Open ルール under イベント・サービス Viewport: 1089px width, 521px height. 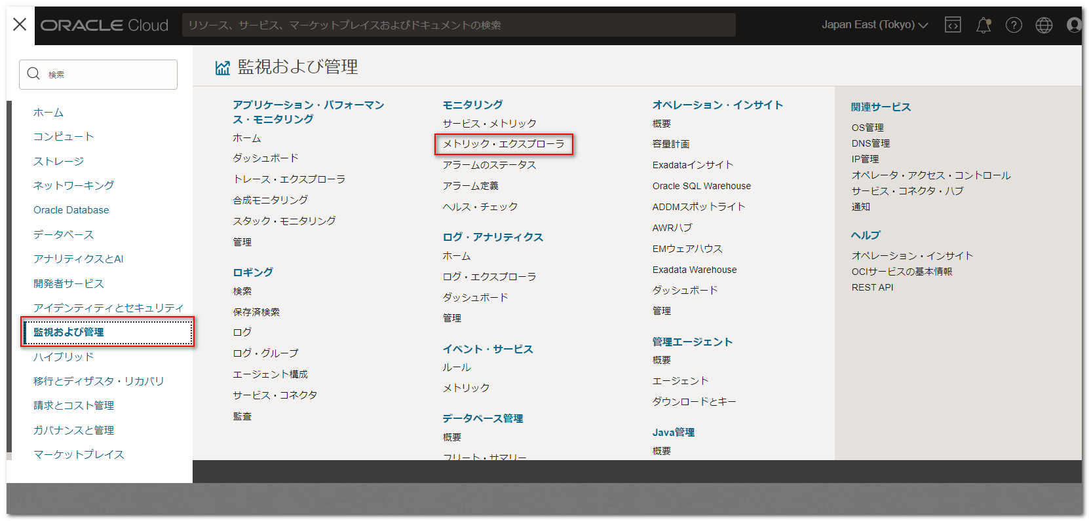[x=457, y=367]
